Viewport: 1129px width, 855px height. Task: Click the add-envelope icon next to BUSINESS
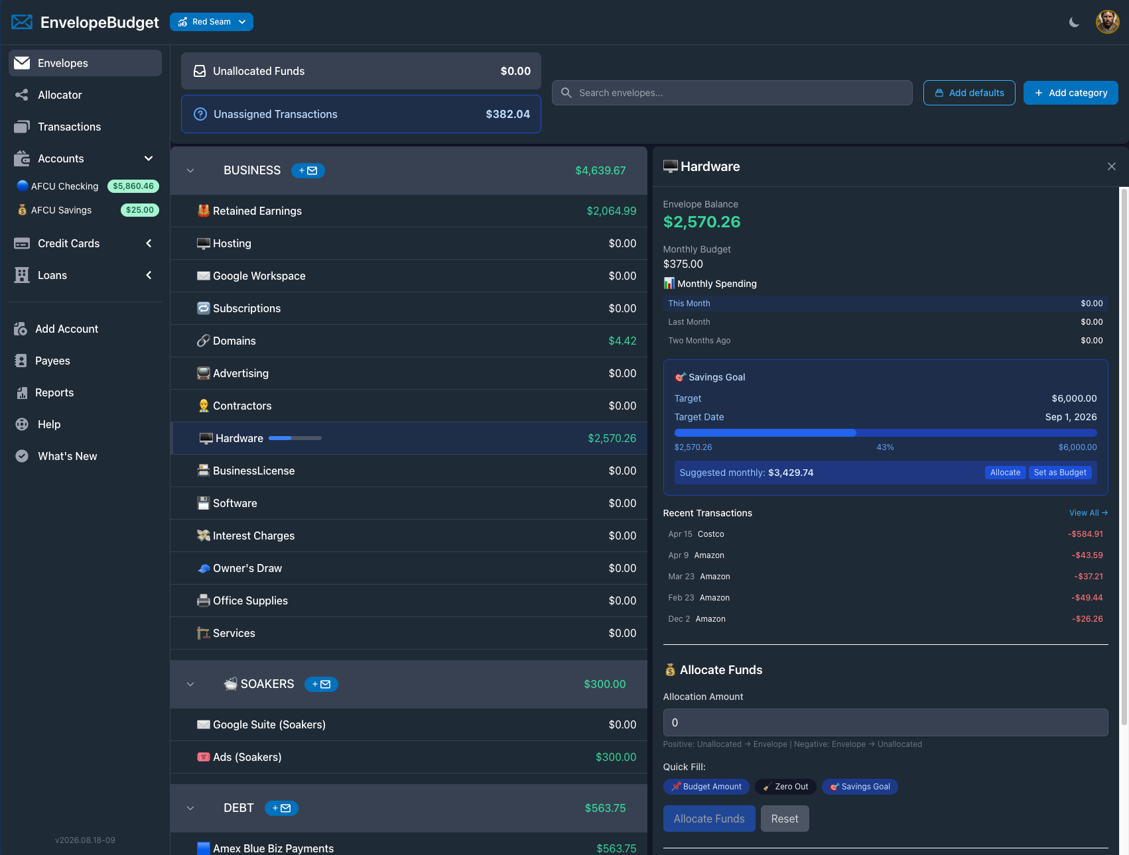(x=308, y=170)
